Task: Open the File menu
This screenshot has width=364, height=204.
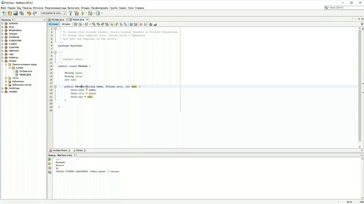Action: click(x=3, y=8)
